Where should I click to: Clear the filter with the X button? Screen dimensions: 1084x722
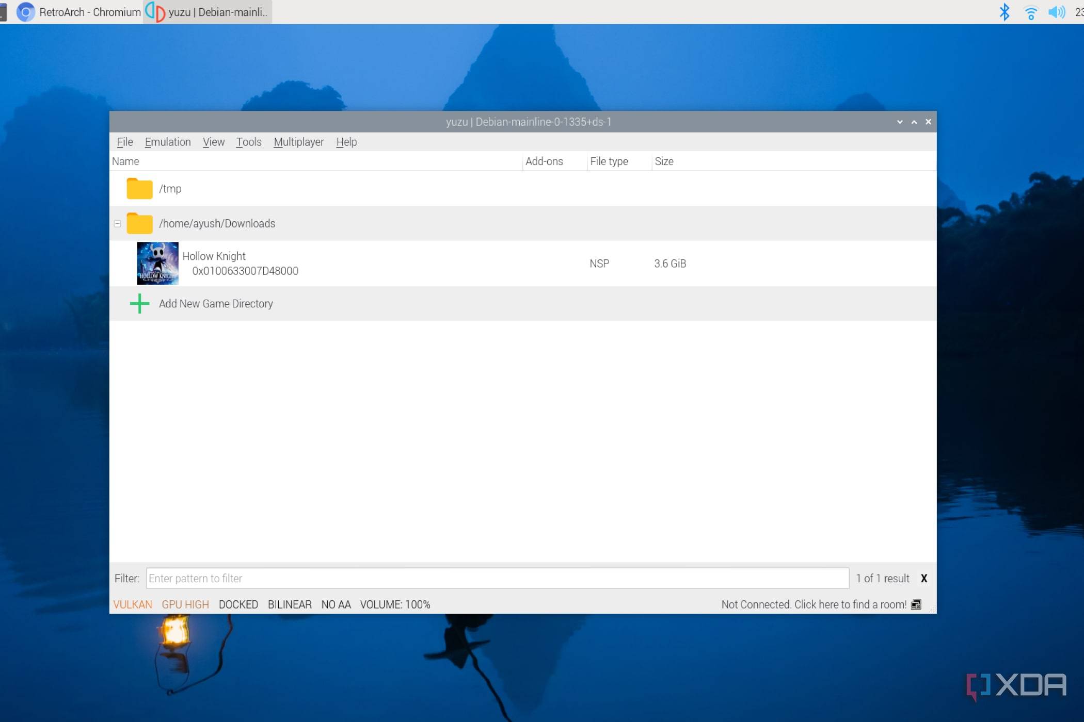pos(924,579)
